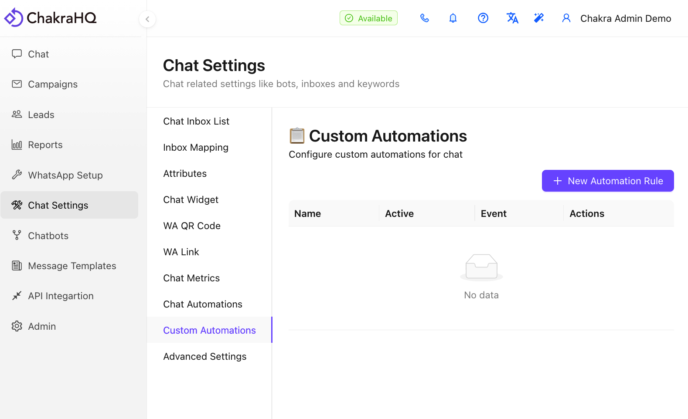This screenshot has height=419, width=688.
Task: Open WA QR Code settings
Action: click(192, 226)
